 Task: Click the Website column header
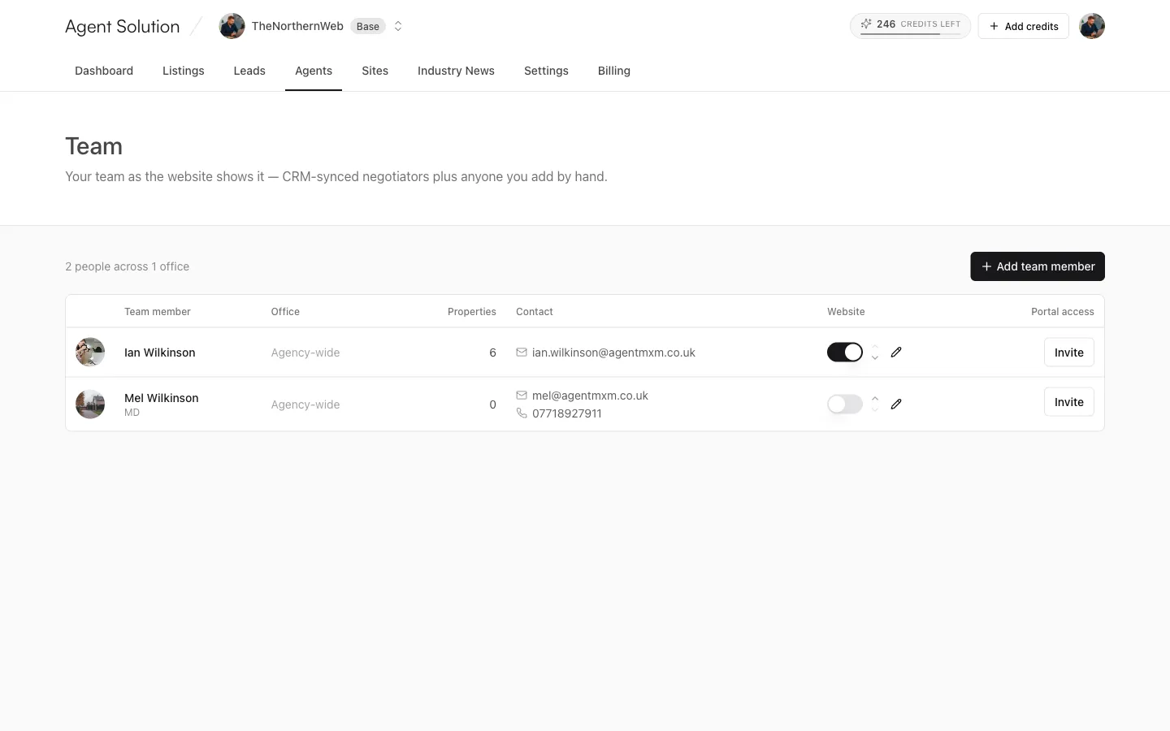[x=846, y=312]
